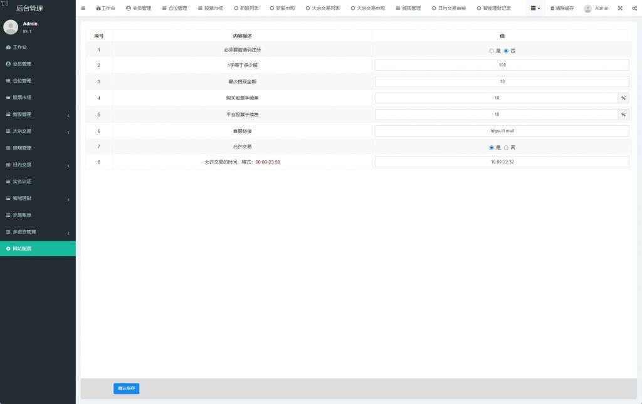Click the 确认保存 button
The image size is (642, 404).
[126, 388]
